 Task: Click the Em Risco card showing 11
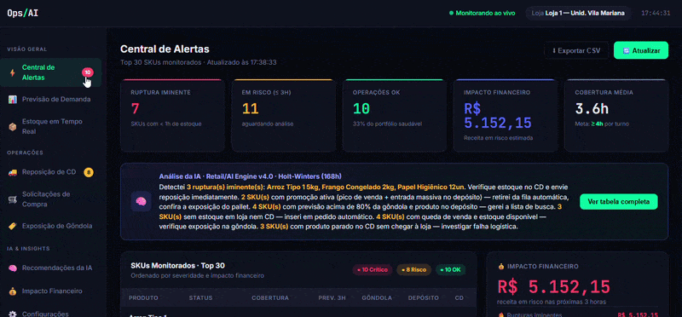283,115
